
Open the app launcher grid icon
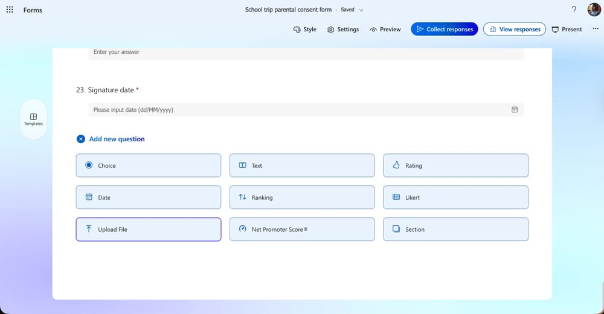pos(10,10)
